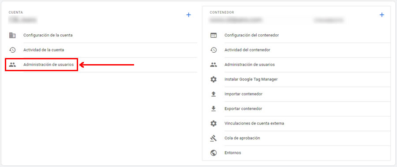The height and width of the screenshot is (167, 397).
Task: Click the account activity history icon
Action: point(12,50)
